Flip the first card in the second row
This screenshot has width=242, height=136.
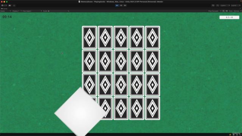[x=90, y=61]
